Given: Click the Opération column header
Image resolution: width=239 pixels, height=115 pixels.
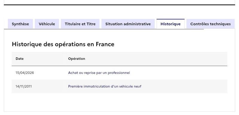Looking at the screenshot, I should 77,59.
